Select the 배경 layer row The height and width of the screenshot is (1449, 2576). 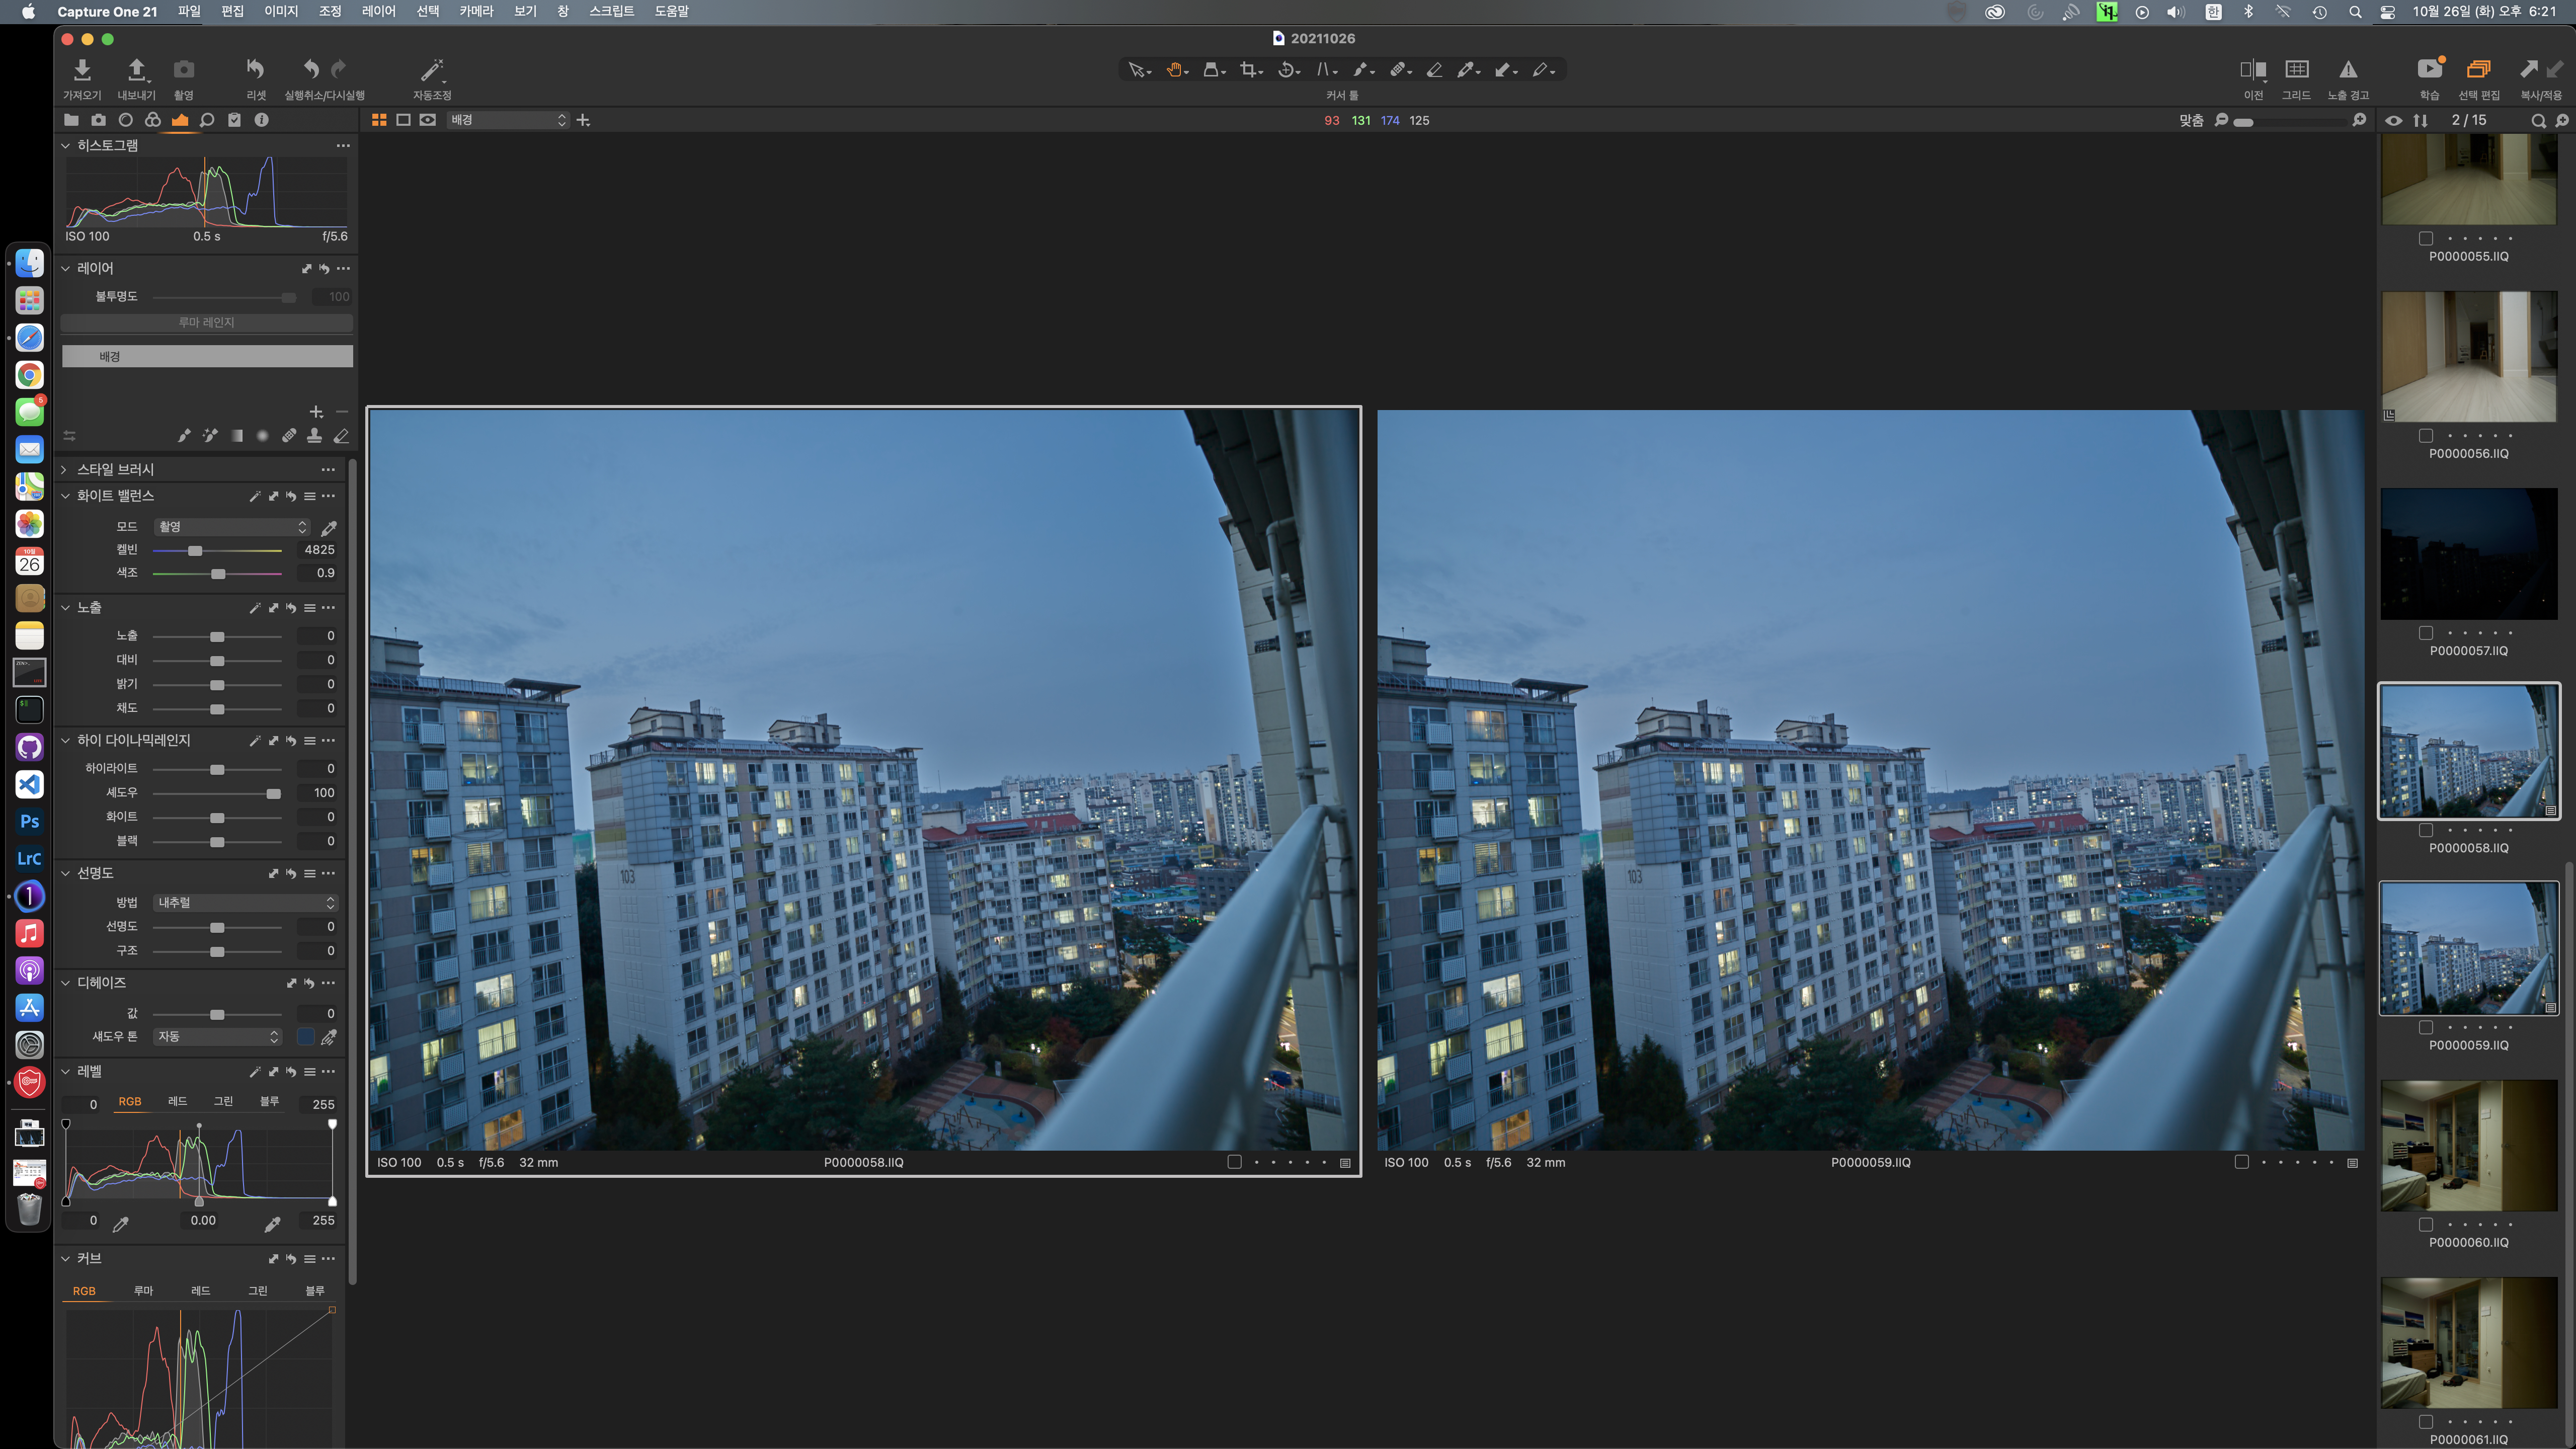point(207,357)
